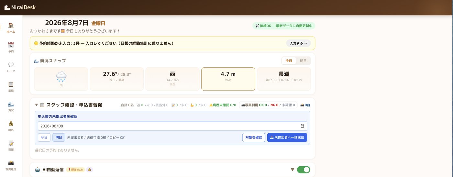Image resolution: width=453 pixels, height=177 pixels.
Task: Select 今日 in 海況スナップ toggle
Action: click(x=289, y=61)
